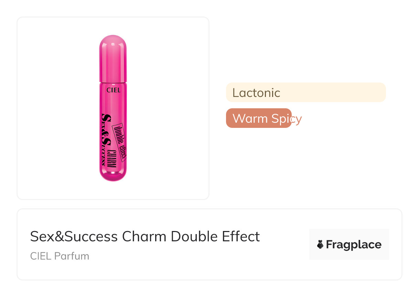Click the Fragplace flower logo icon
This screenshot has height=297, width=419.
click(x=320, y=244)
